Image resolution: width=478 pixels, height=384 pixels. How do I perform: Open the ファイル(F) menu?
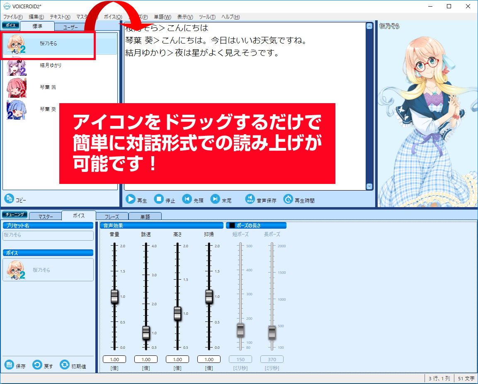coord(13,17)
